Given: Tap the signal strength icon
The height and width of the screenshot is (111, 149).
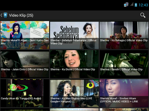Looking at the screenshot, I should click(x=132, y=4).
